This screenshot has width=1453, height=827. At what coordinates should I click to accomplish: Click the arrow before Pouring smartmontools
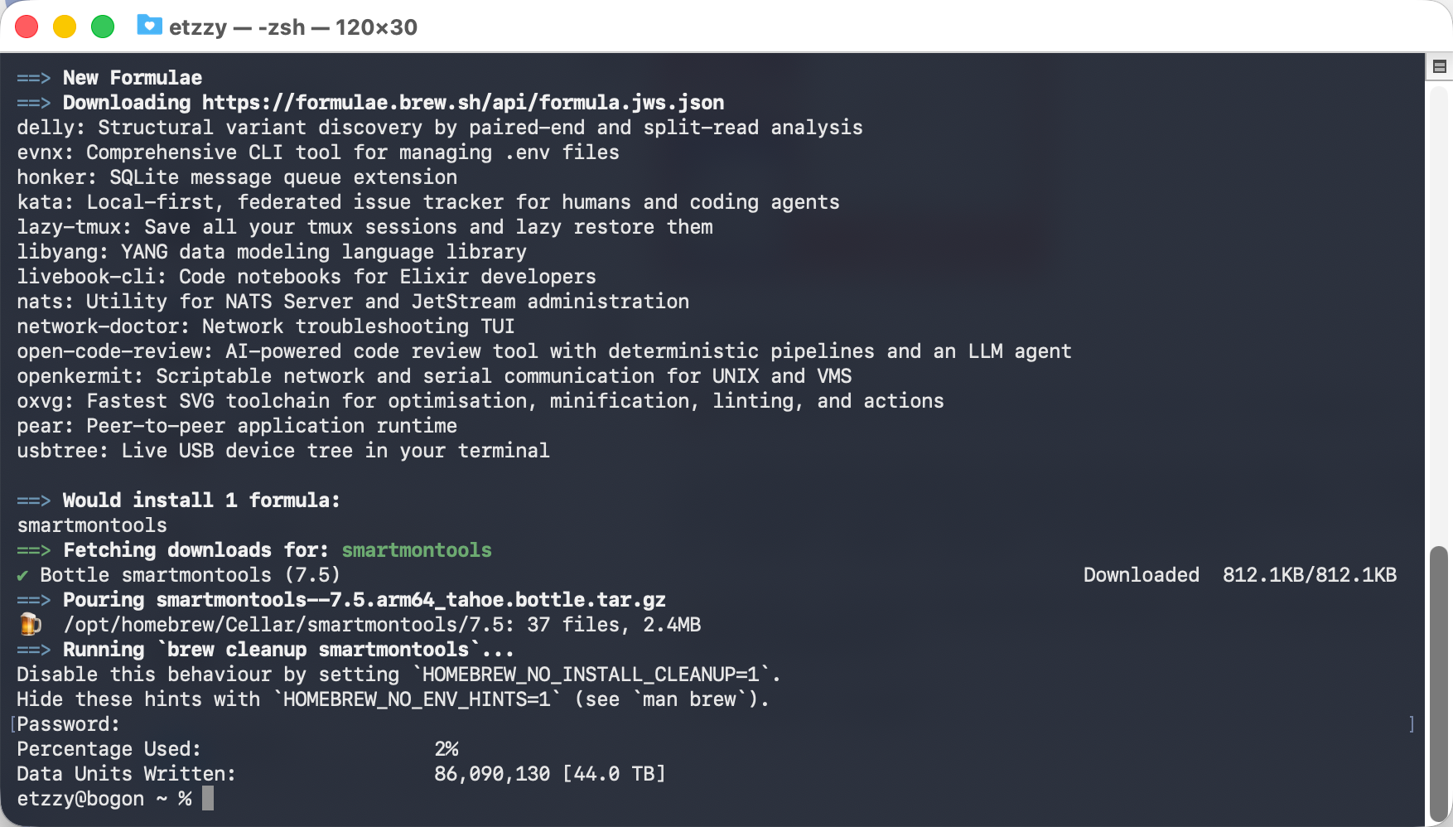(x=34, y=600)
